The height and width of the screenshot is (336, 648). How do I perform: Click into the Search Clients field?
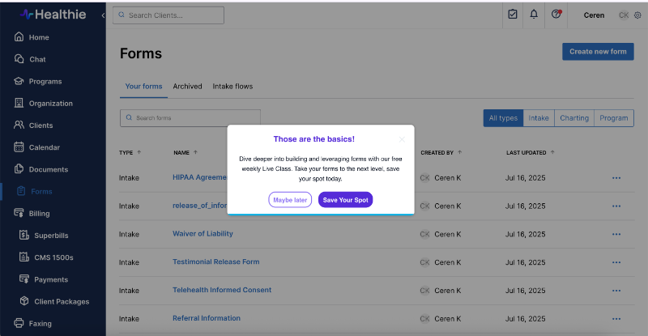point(168,15)
